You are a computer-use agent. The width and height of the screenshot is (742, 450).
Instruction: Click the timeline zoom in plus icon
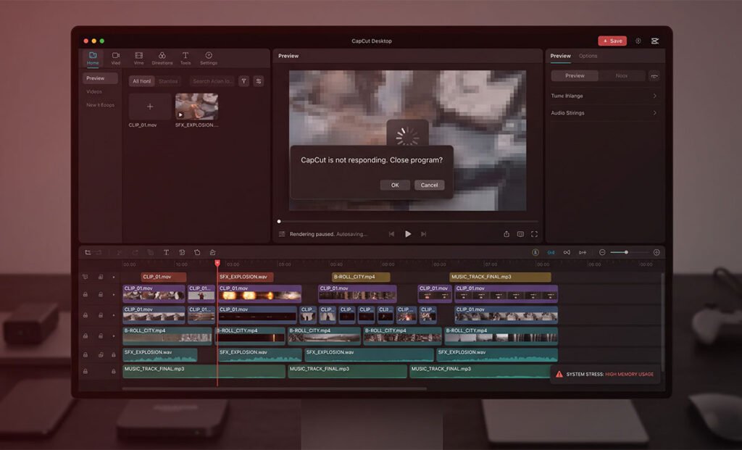656,253
